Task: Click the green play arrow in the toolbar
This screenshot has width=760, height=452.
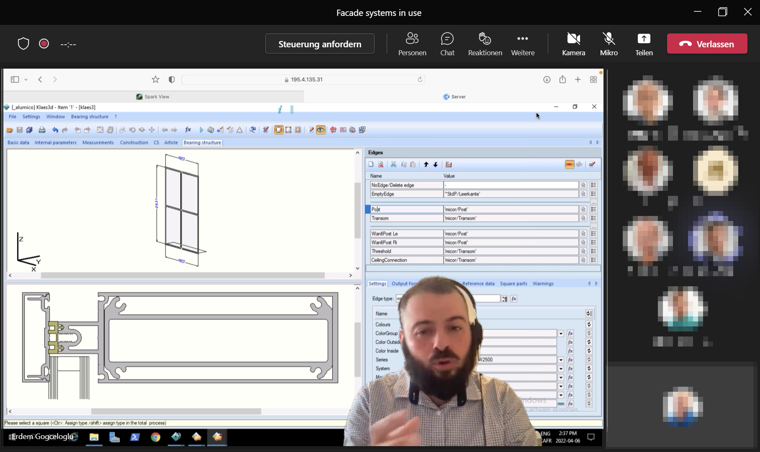Action: [x=201, y=130]
